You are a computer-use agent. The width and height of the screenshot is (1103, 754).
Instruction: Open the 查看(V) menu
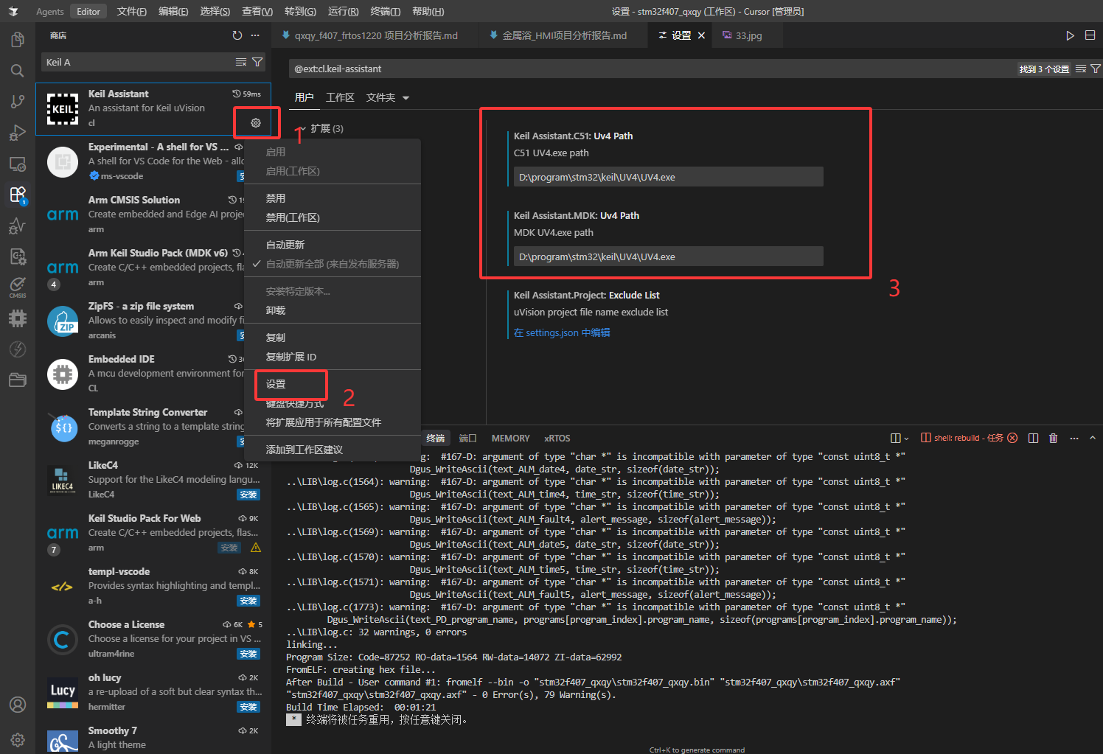257,12
